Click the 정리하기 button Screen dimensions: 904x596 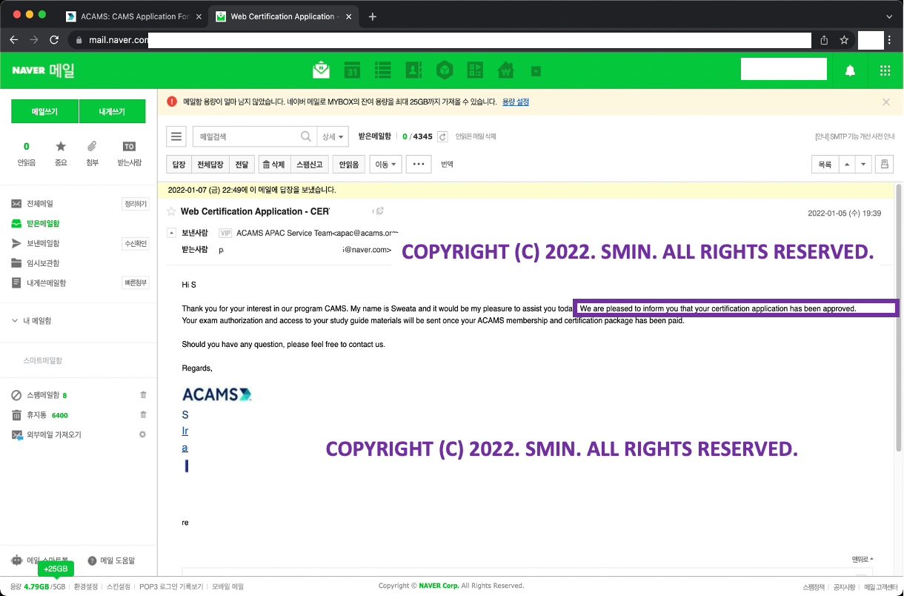click(x=135, y=204)
